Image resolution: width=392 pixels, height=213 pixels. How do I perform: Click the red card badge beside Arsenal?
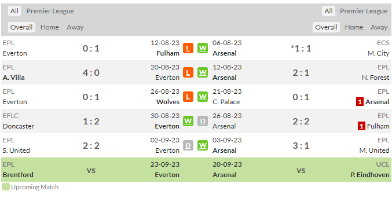click(360, 102)
